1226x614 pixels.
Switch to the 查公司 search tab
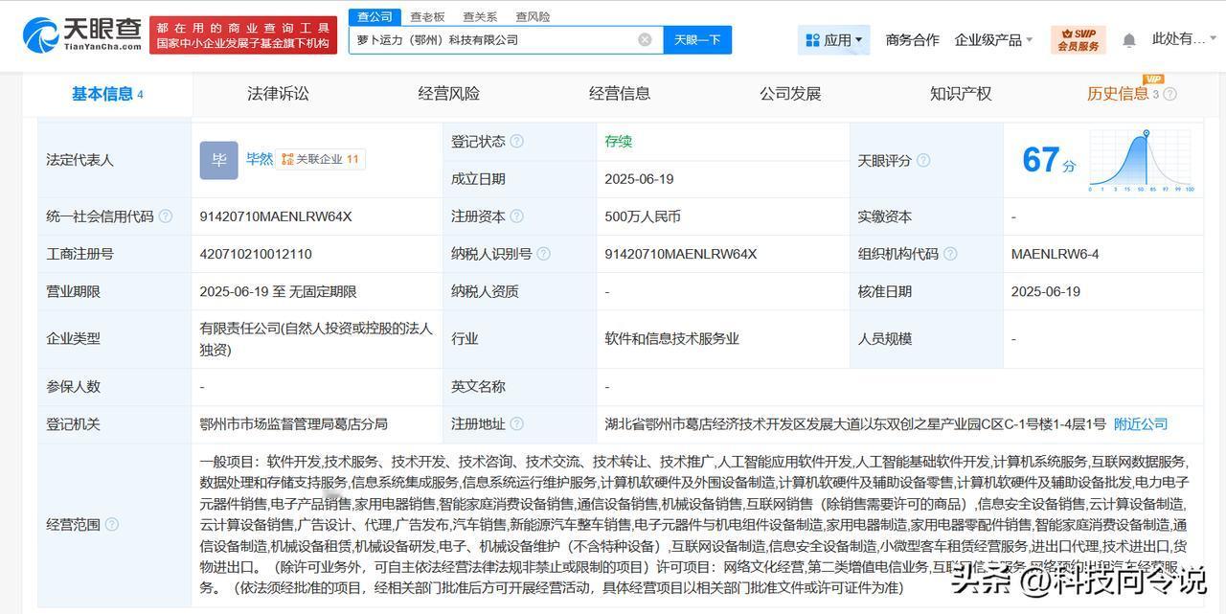pyautogui.click(x=375, y=16)
